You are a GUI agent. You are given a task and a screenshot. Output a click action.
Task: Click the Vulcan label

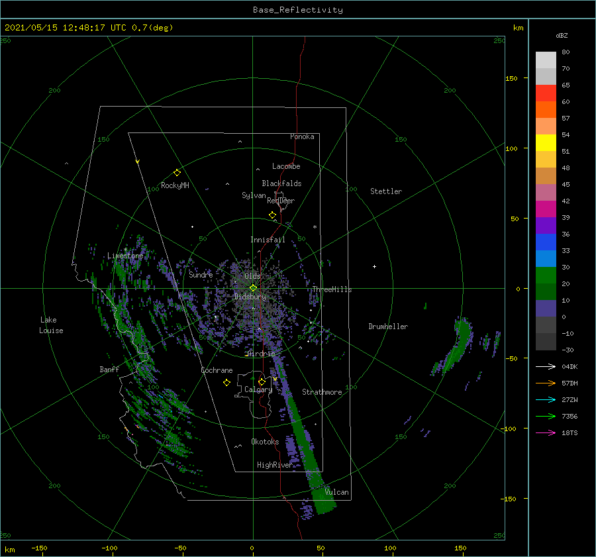pyautogui.click(x=336, y=492)
